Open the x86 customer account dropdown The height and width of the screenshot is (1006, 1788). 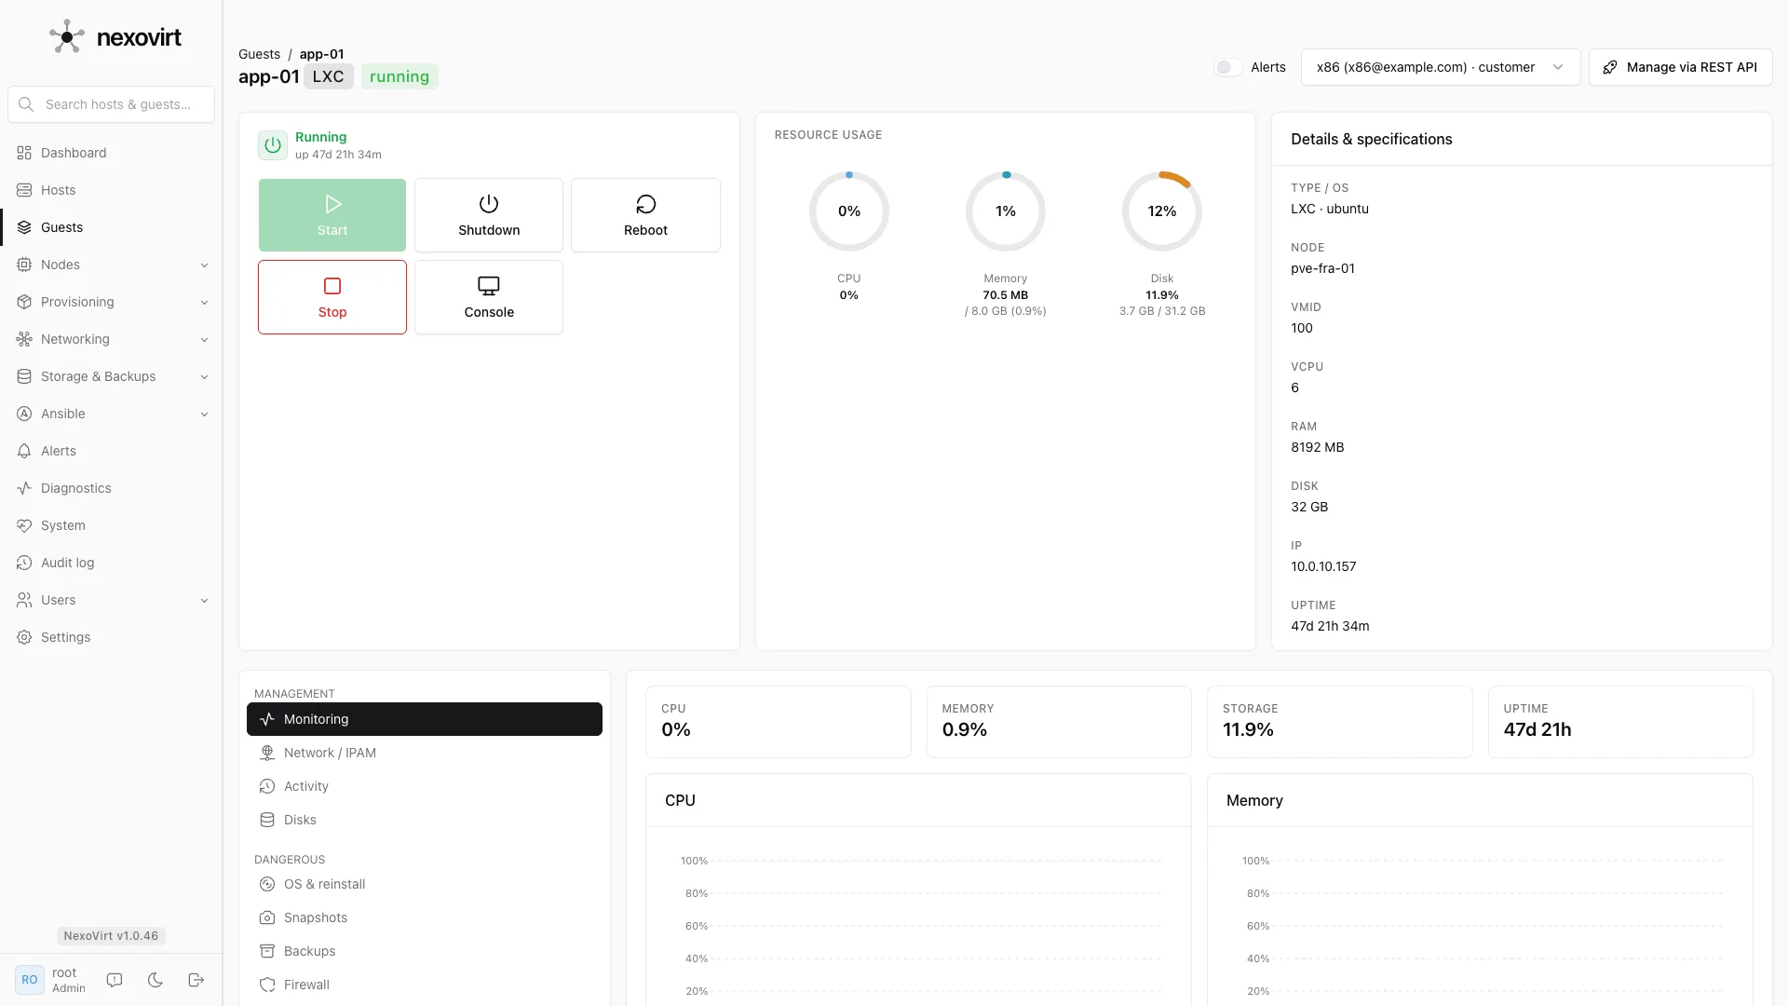(1440, 67)
